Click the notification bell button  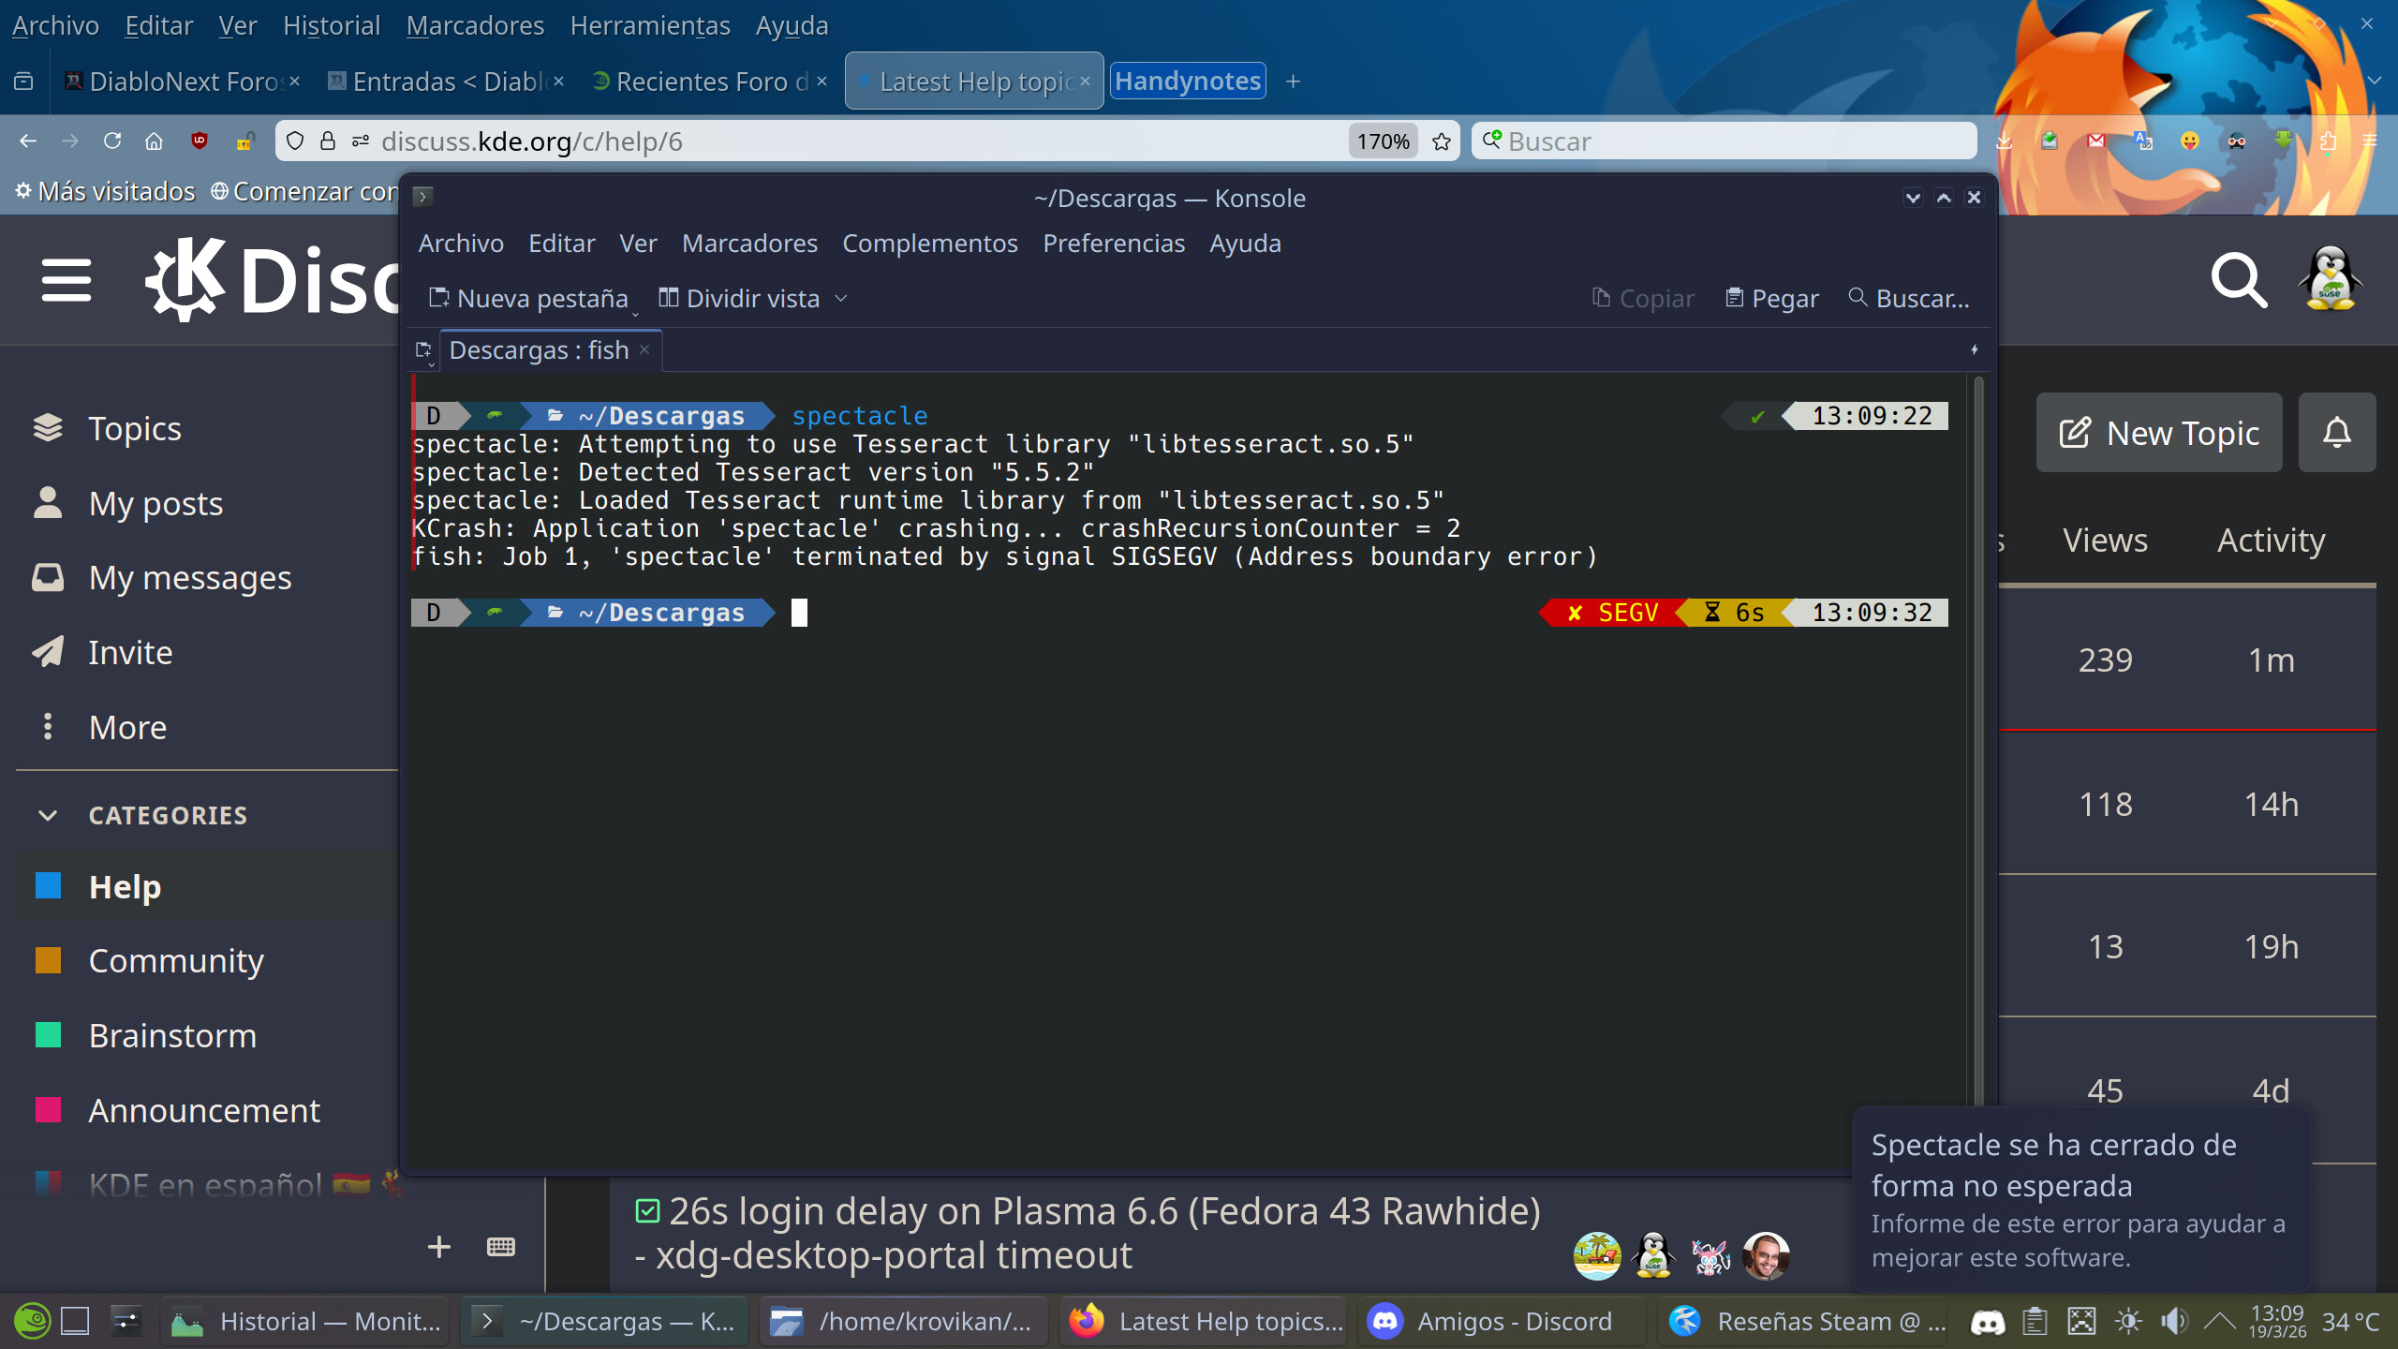[x=2336, y=433]
